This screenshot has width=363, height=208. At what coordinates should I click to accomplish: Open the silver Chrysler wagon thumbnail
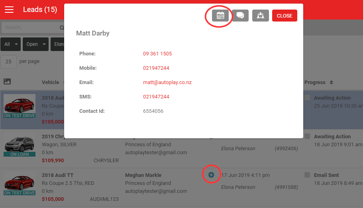[x=20, y=145]
